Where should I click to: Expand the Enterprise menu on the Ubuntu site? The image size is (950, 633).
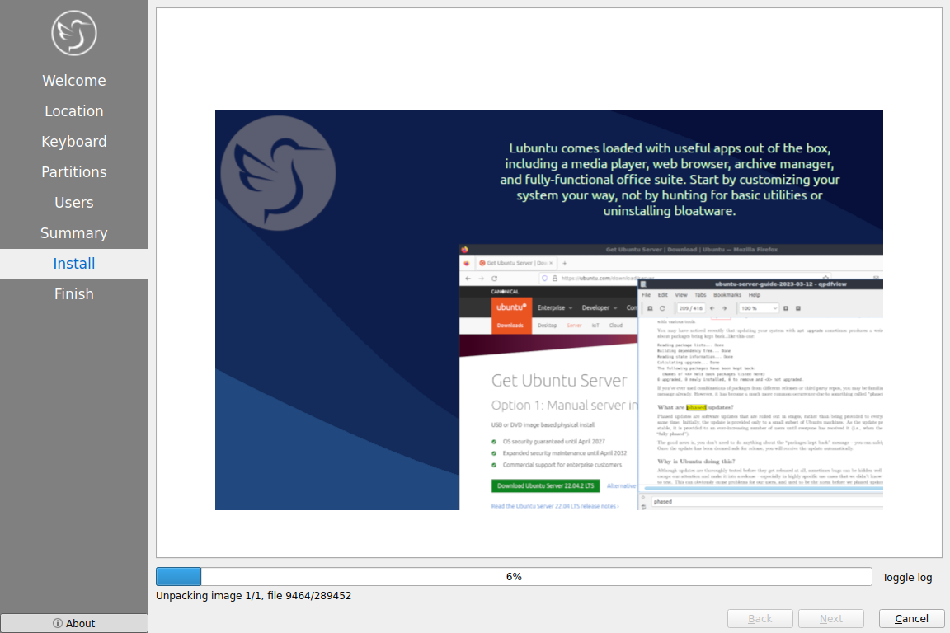556,307
